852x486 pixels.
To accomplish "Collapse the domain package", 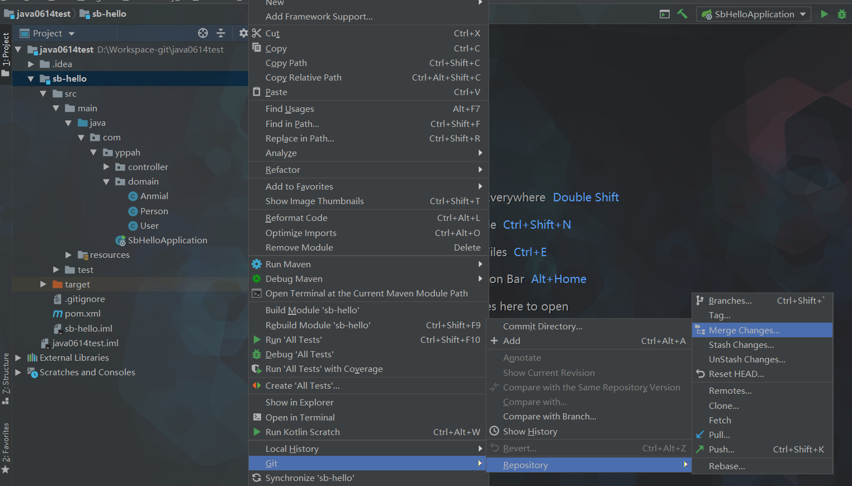I will tap(106, 182).
